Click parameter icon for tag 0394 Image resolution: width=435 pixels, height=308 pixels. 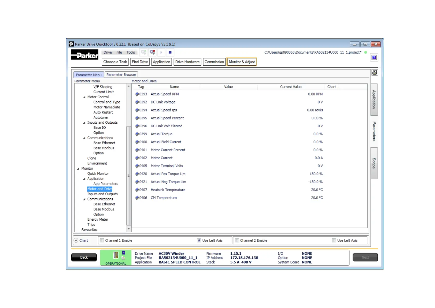pos(137,110)
